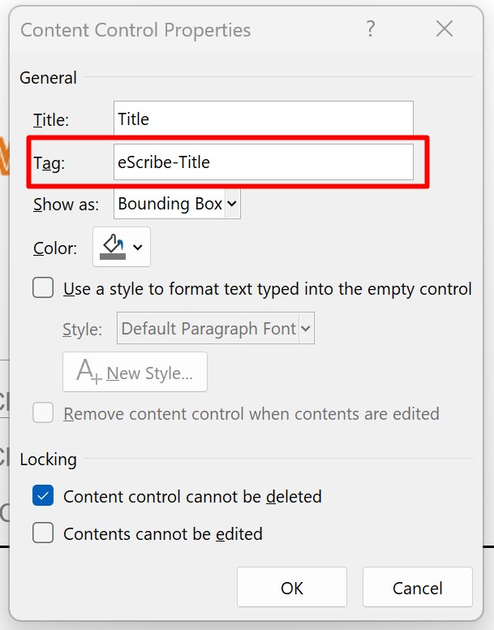The height and width of the screenshot is (630, 494).
Task: Check Contents cannot be edited
Action: 43,533
